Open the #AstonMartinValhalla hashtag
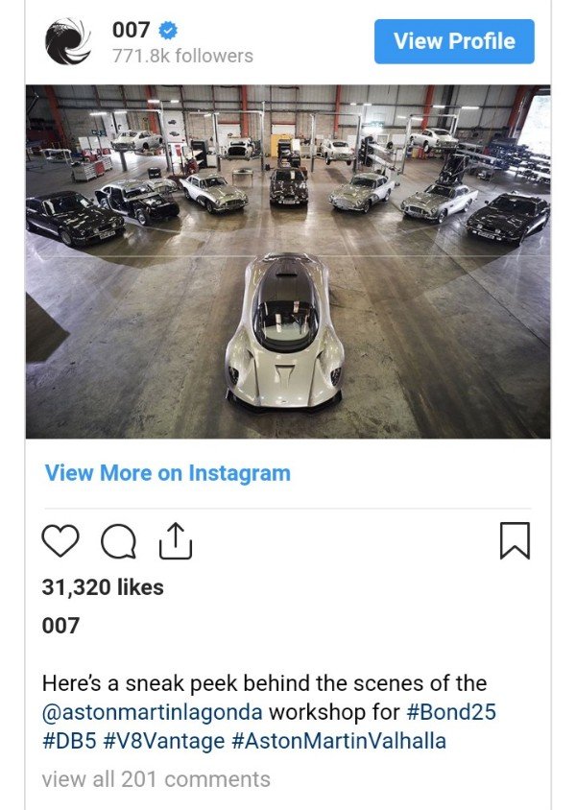This screenshot has width=576, height=810. point(339,741)
